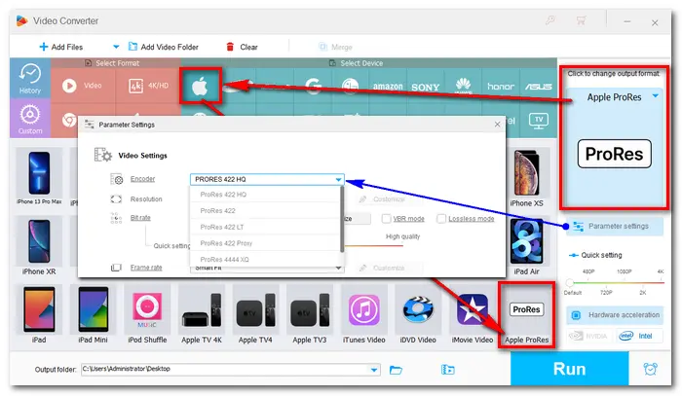Screen dimensions: 682x396
Task: Pick the Apple ProRes preset
Action: tap(526, 314)
